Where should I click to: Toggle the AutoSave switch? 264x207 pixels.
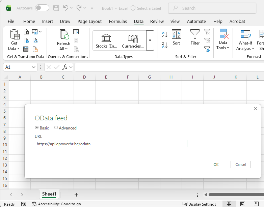[42, 8]
